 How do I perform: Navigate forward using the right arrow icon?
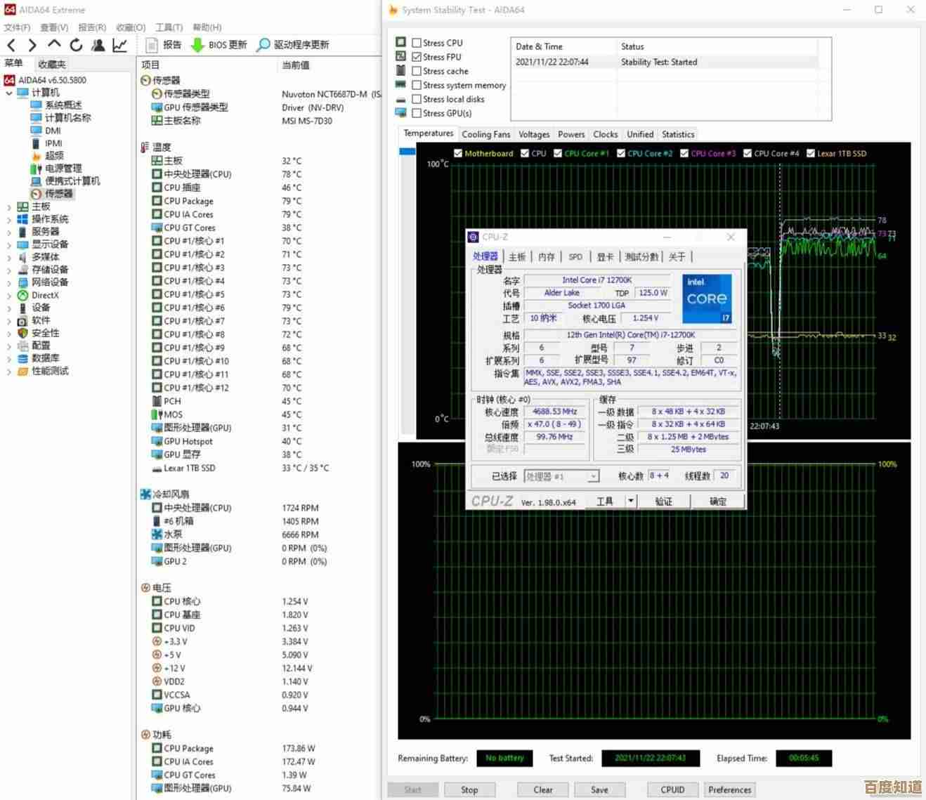32,44
